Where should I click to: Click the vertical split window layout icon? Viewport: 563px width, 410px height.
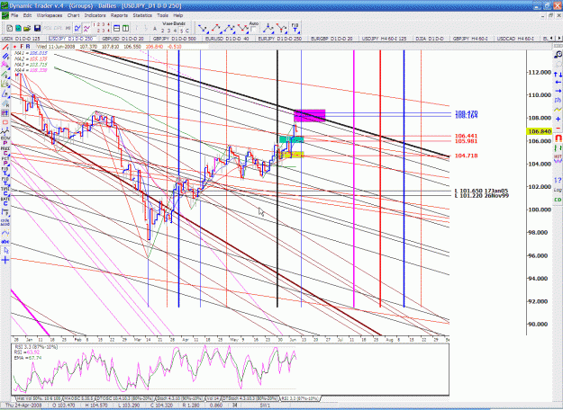click(125, 28)
